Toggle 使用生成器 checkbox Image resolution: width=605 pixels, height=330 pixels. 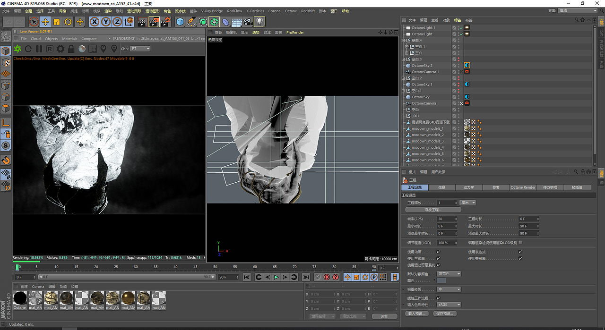click(x=439, y=258)
